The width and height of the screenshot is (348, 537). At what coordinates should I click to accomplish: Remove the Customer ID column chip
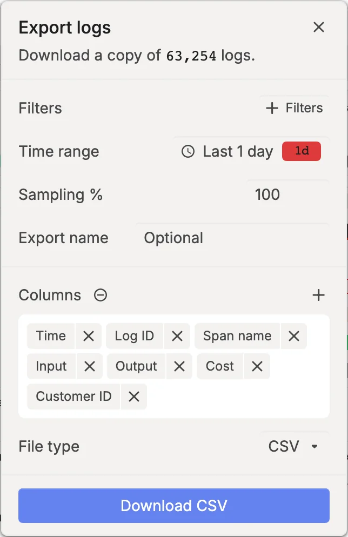pos(133,397)
